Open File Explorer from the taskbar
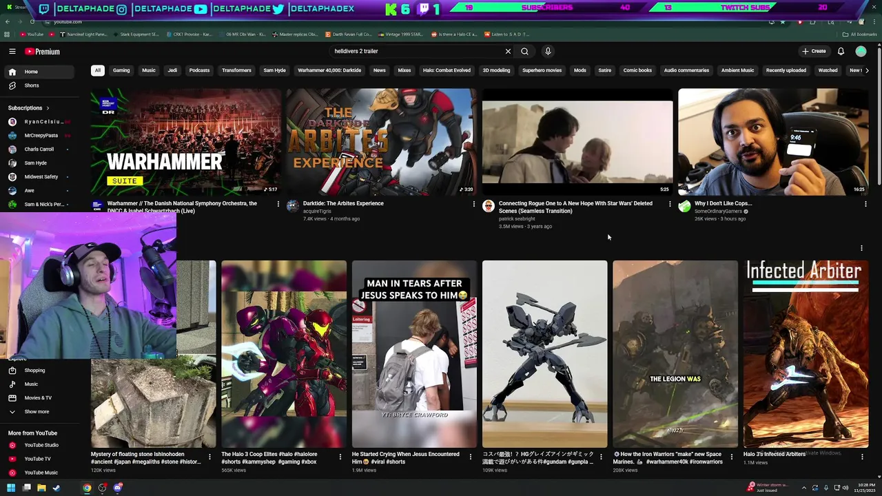The height and width of the screenshot is (496, 882). pos(41,488)
